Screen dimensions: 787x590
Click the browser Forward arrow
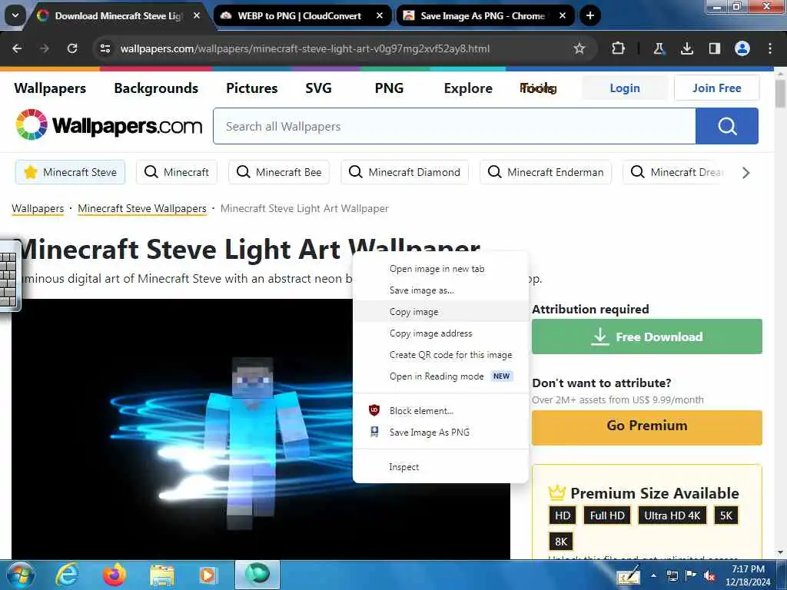pyautogui.click(x=44, y=48)
